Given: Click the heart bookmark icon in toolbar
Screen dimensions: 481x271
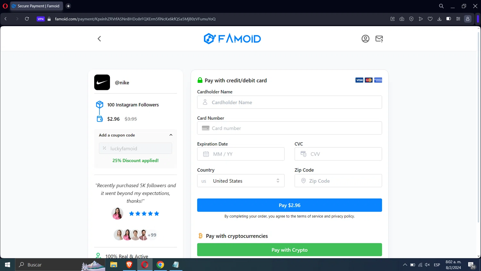Looking at the screenshot, I should click(x=430, y=19).
